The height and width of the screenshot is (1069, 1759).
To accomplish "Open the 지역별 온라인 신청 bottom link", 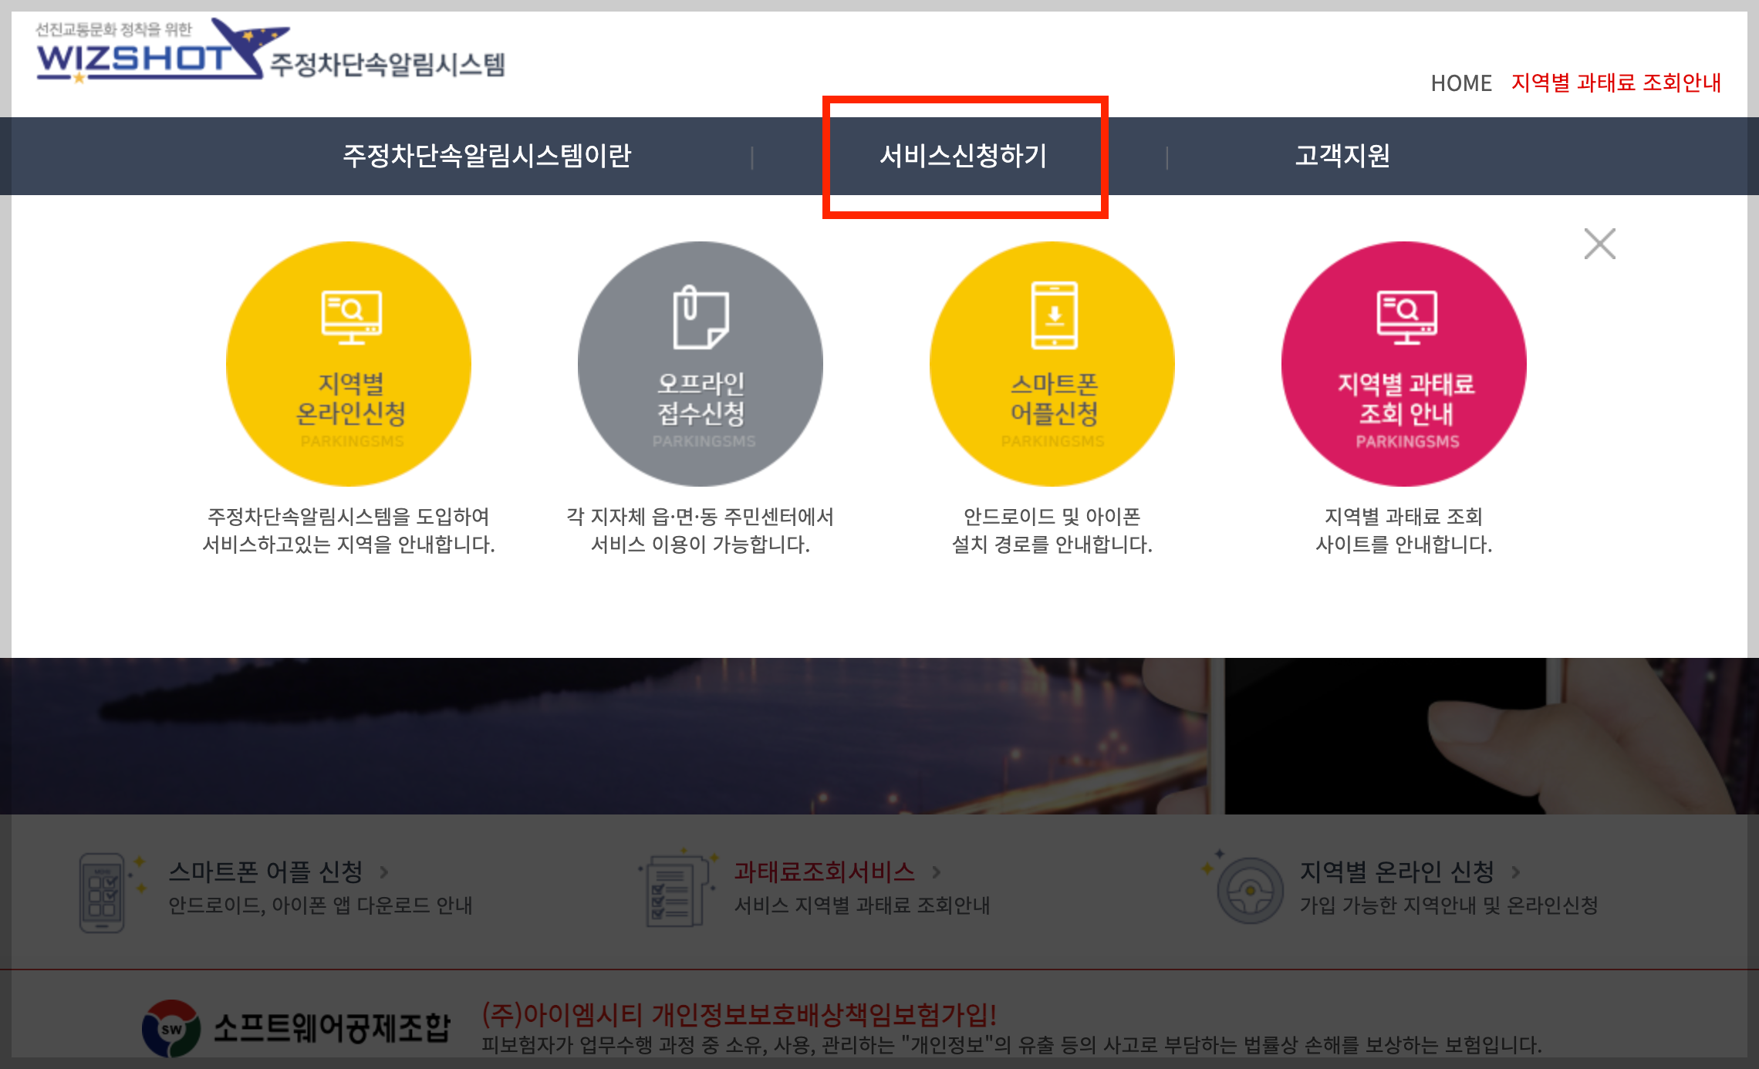I will click(1397, 872).
